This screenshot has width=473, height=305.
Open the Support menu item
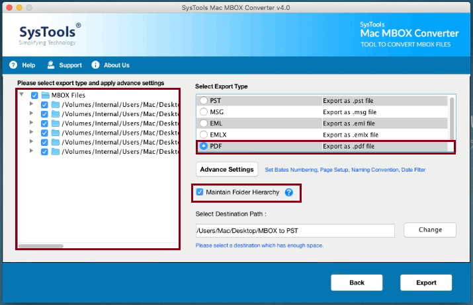[x=70, y=65]
